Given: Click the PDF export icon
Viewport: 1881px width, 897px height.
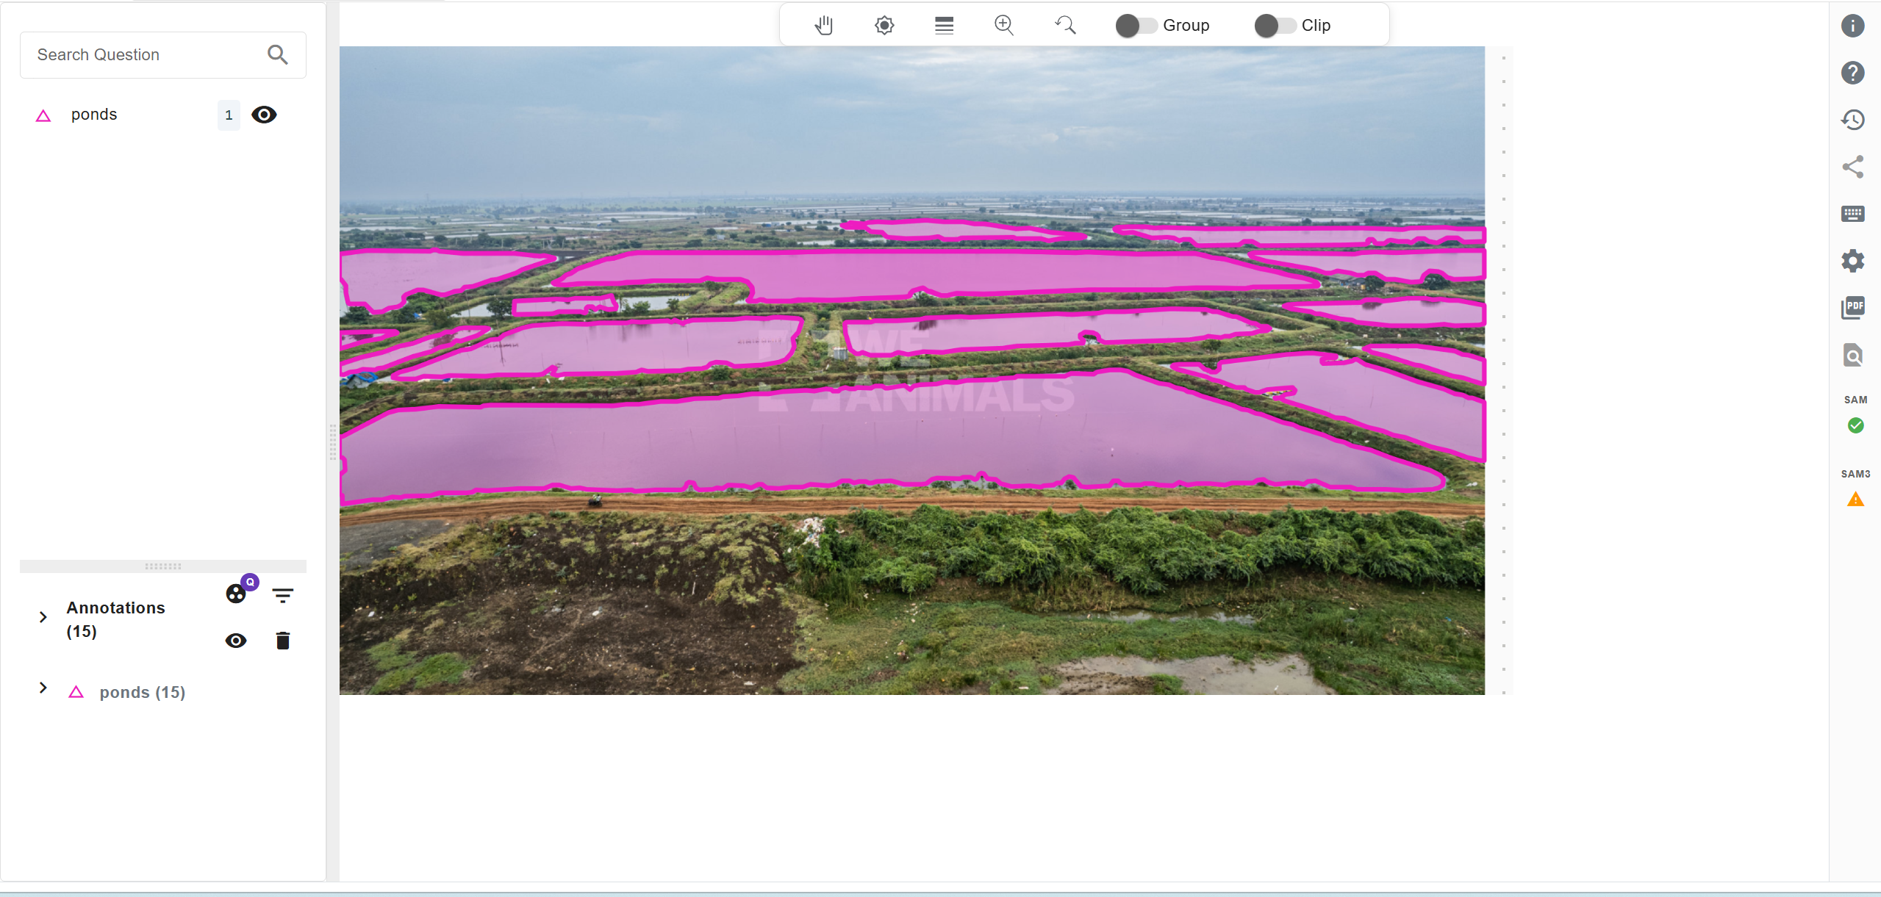Looking at the screenshot, I should tap(1852, 308).
